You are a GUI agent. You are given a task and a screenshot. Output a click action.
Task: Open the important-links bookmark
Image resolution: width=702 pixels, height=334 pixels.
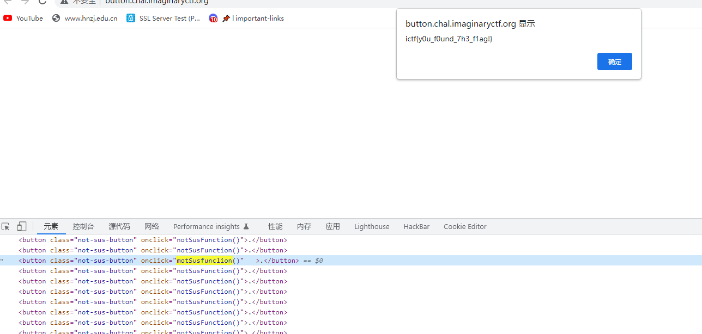pyautogui.click(x=246, y=18)
